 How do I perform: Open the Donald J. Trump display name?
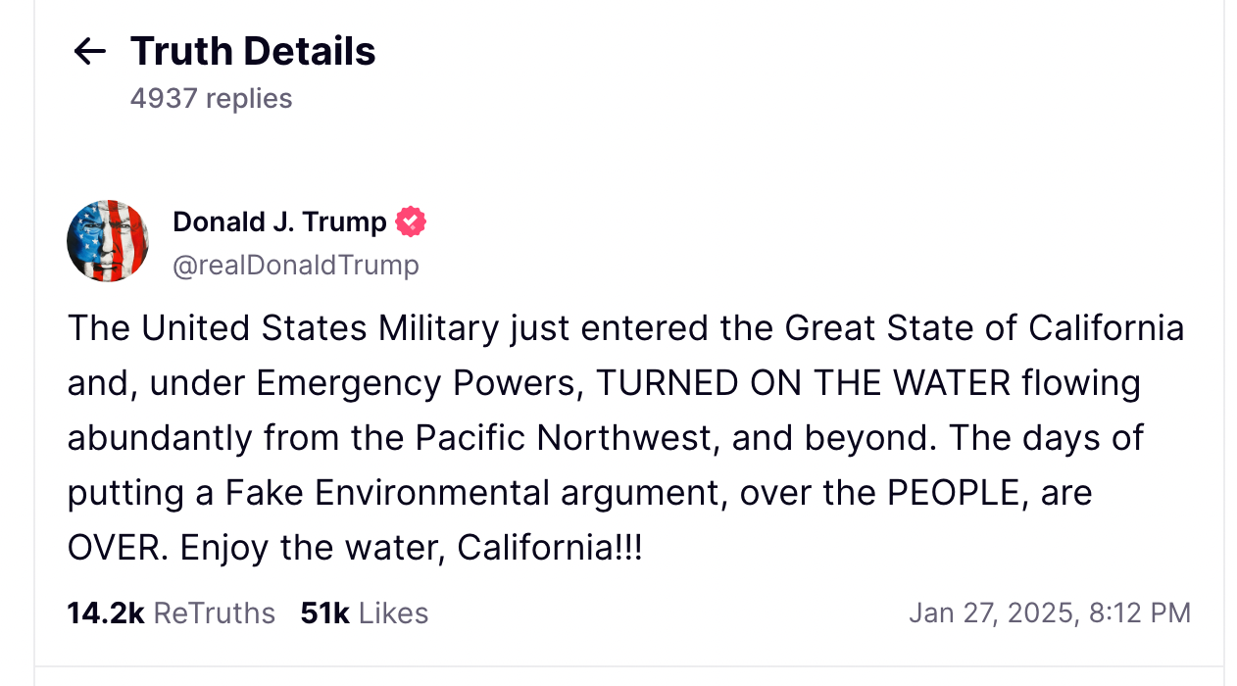coord(279,222)
